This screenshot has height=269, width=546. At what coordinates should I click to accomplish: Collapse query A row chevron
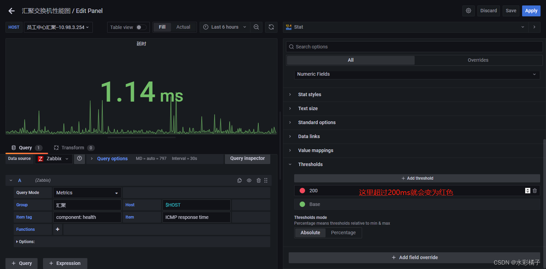pos(11,180)
